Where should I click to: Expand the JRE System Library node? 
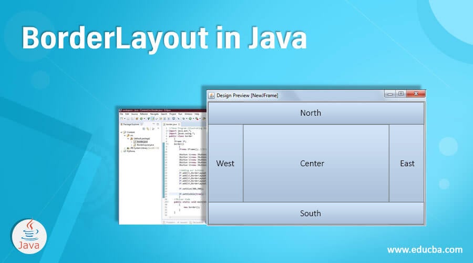pyautogui.click(x=125, y=148)
